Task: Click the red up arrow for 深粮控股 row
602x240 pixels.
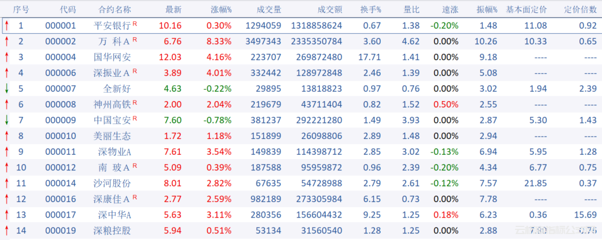Action: click(7, 231)
